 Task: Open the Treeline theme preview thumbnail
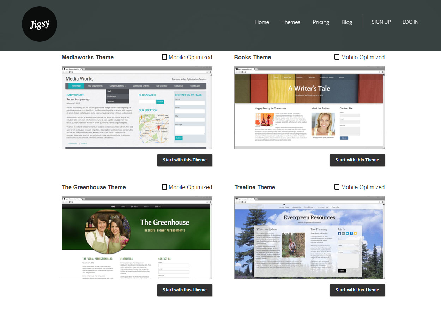[309, 238]
